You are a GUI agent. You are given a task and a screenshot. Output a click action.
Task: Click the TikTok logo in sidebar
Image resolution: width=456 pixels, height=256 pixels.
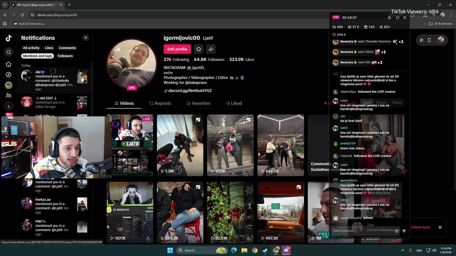coord(9,38)
